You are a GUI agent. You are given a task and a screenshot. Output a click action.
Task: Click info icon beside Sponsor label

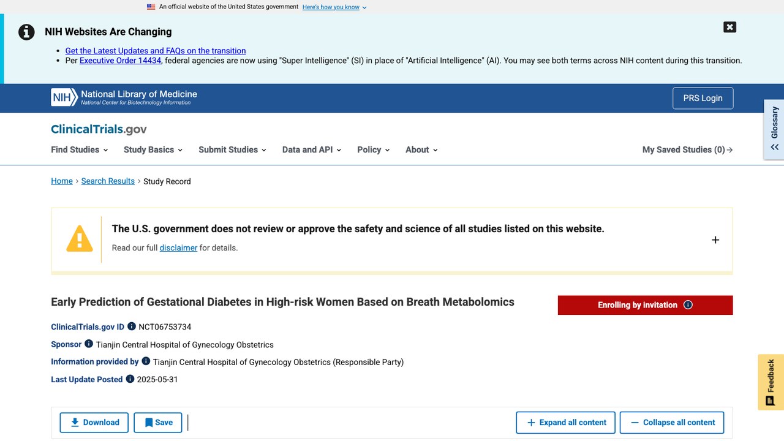pyautogui.click(x=89, y=344)
